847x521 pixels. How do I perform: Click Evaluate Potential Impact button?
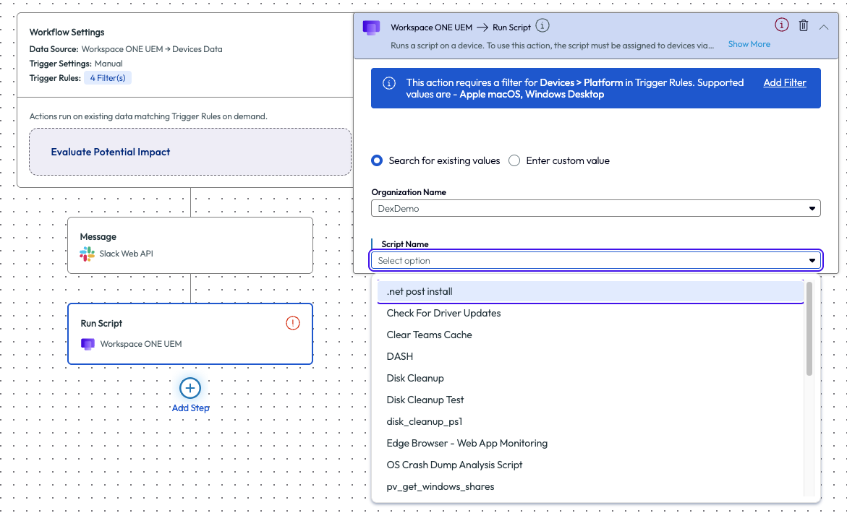(111, 152)
